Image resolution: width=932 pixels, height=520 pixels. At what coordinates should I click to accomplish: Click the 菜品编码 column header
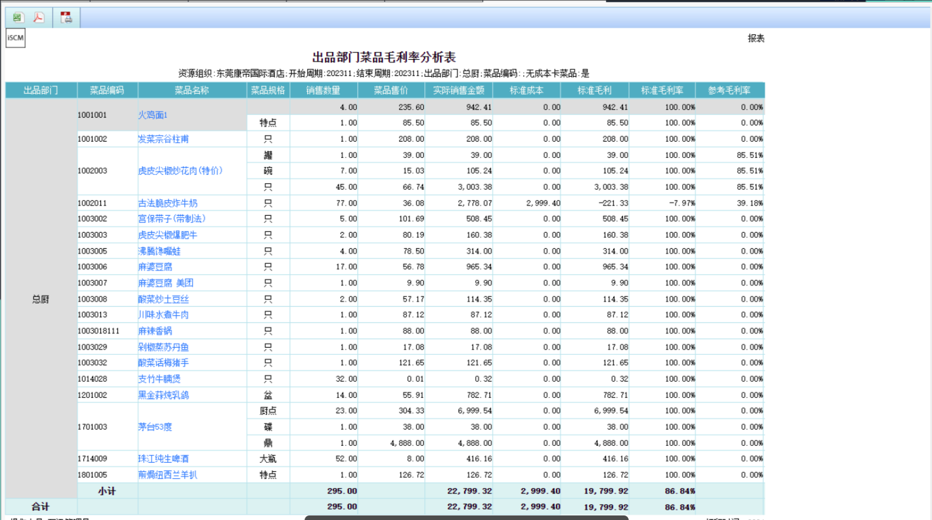pyautogui.click(x=107, y=90)
